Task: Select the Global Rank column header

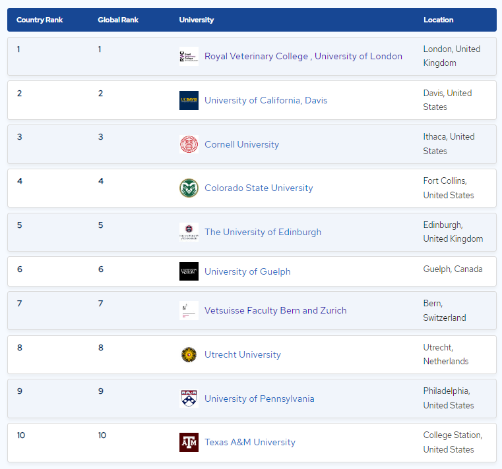Action: click(x=118, y=20)
